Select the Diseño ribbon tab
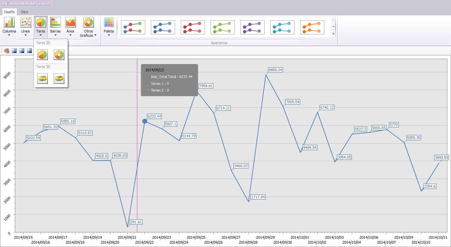The width and height of the screenshot is (451, 247). [9, 12]
